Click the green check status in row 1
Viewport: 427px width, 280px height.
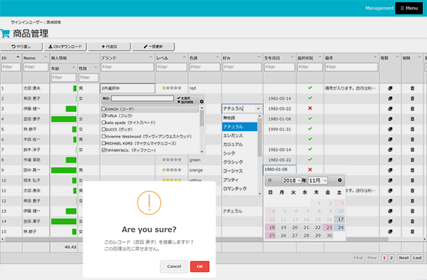point(310,88)
